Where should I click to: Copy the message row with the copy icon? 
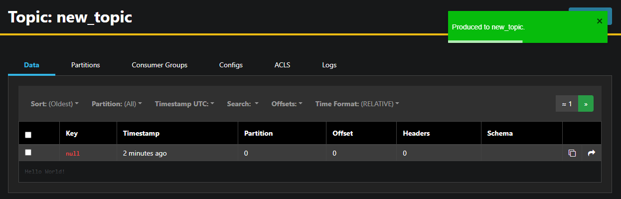click(572, 153)
